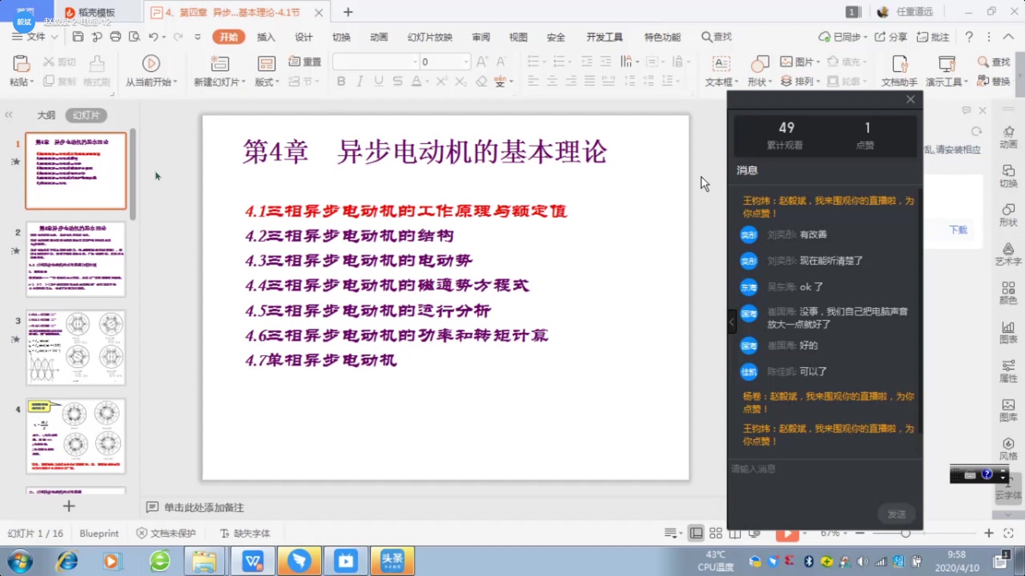
Task: Click the Share (分享) button
Action: [890, 37]
